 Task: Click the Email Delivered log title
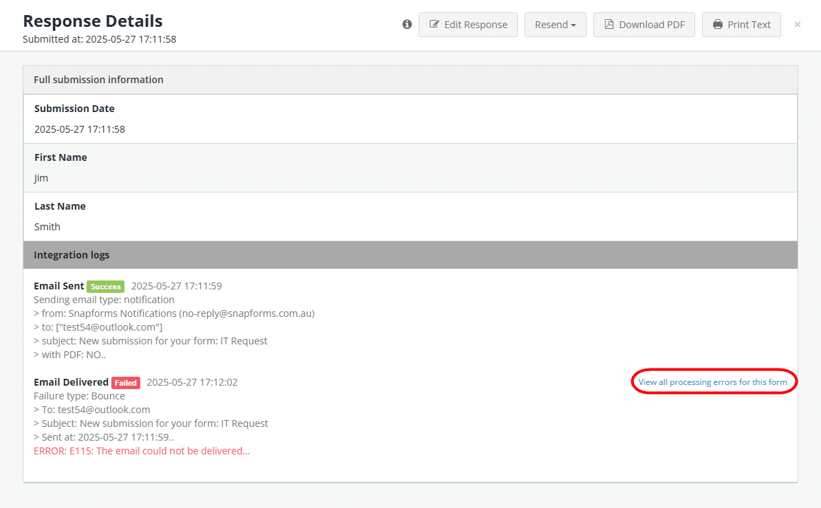(72, 382)
